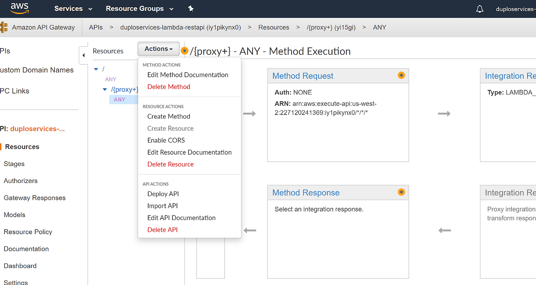Toggle the Actions dropdown button
The image size is (536, 285).
pyautogui.click(x=159, y=49)
